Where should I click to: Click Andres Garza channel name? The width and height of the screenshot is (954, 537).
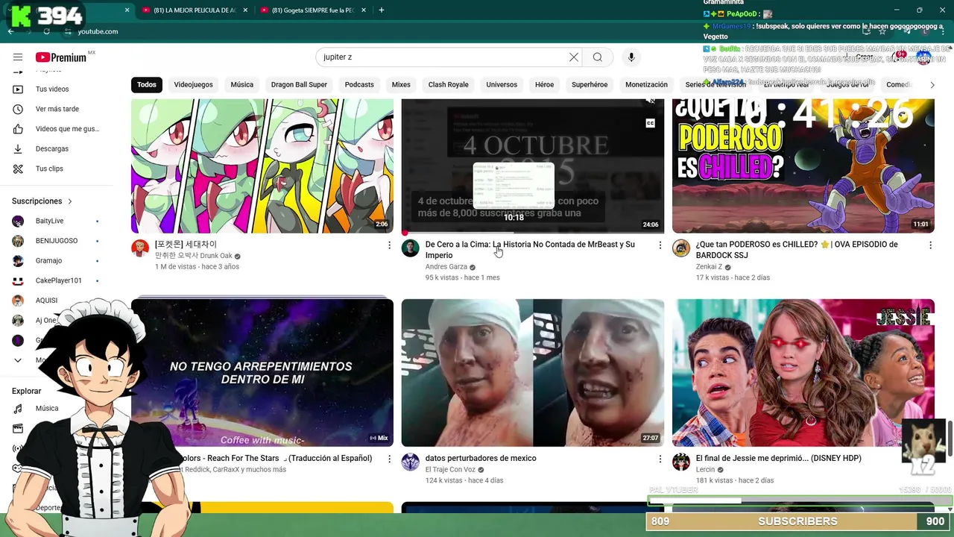coord(446,267)
